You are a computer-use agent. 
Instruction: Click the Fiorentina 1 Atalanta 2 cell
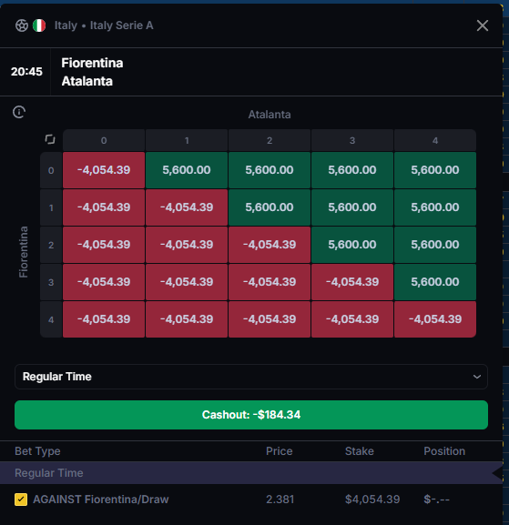click(x=270, y=207)
